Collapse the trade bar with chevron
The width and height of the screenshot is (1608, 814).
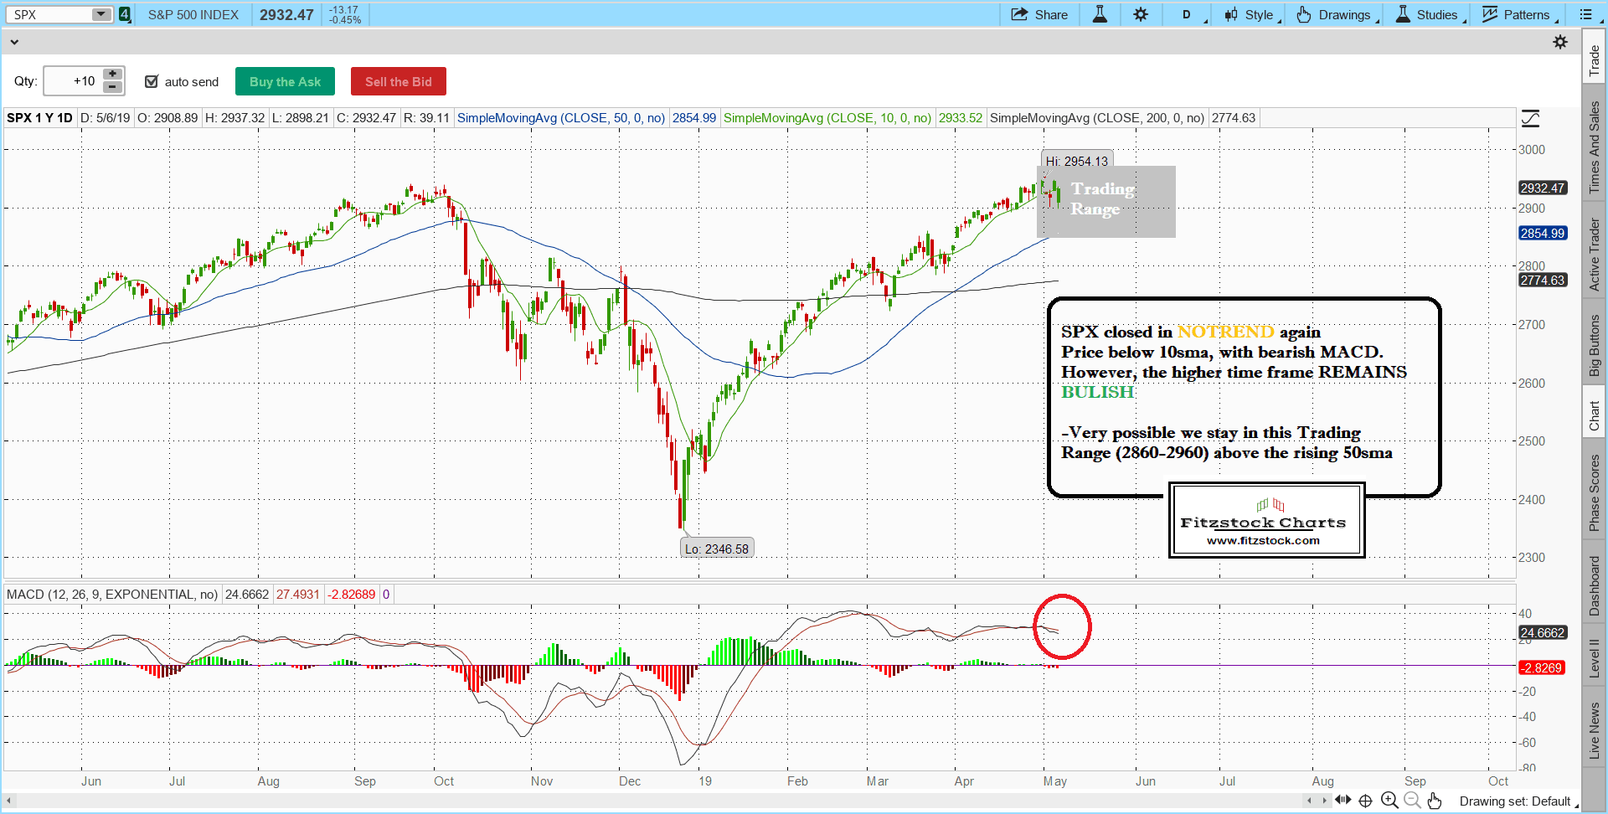click(x=13, y=42)
